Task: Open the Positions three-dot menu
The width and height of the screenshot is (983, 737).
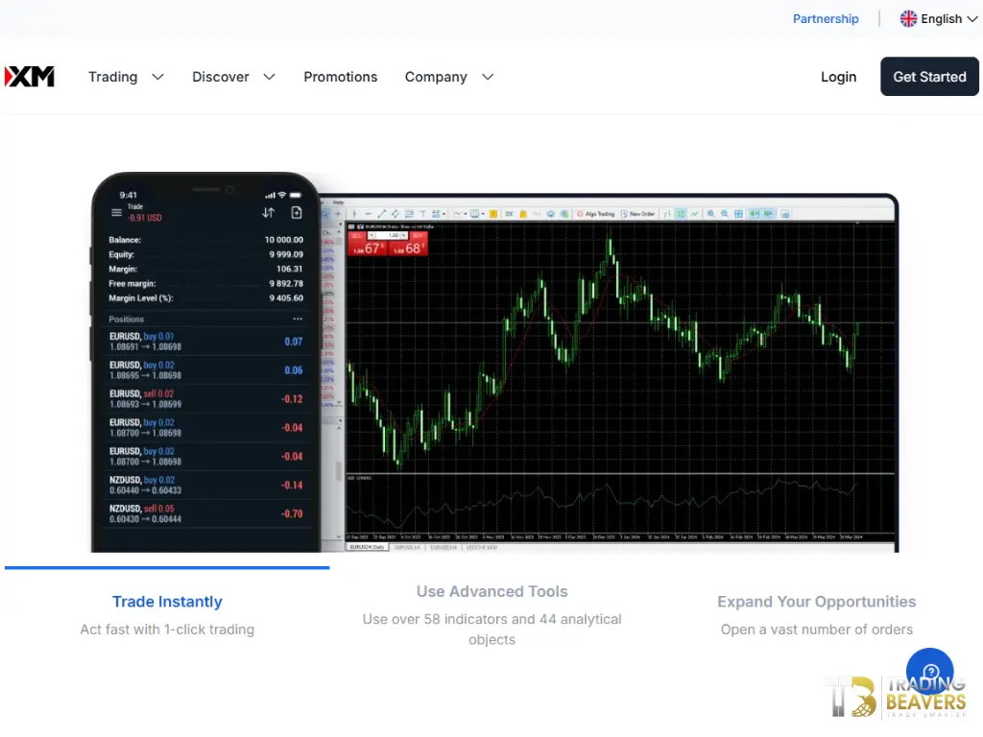Action: (298, 319)
